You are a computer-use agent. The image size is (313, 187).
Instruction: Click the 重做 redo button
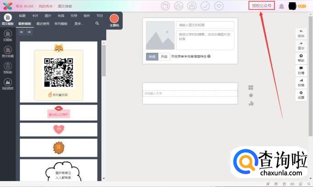[301, 46]
